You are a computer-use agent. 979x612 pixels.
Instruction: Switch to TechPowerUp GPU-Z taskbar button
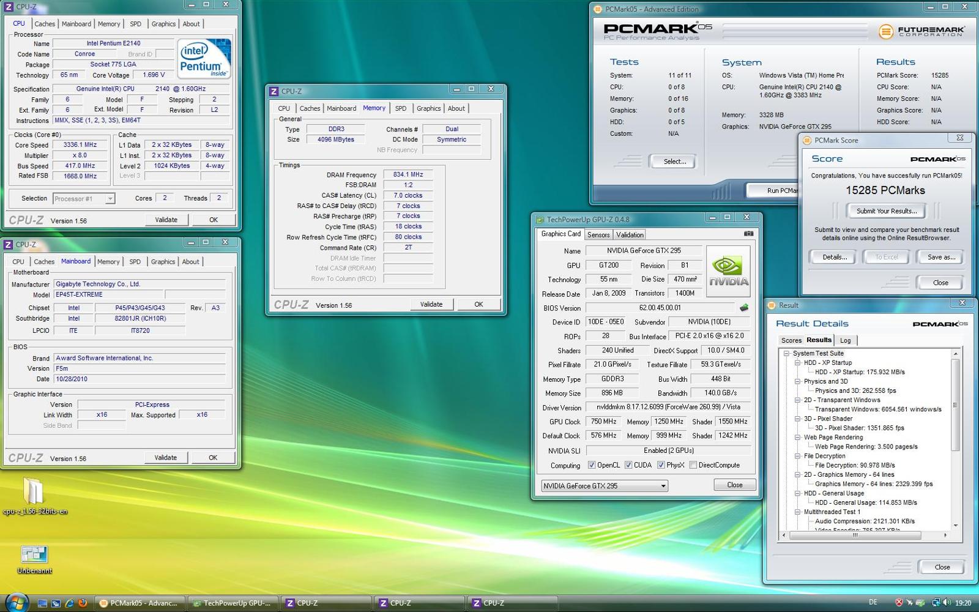(233, 603)
